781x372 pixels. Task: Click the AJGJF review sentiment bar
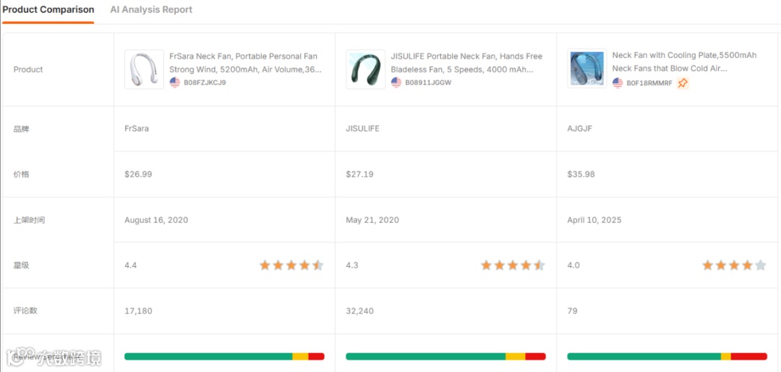(667, 357)
